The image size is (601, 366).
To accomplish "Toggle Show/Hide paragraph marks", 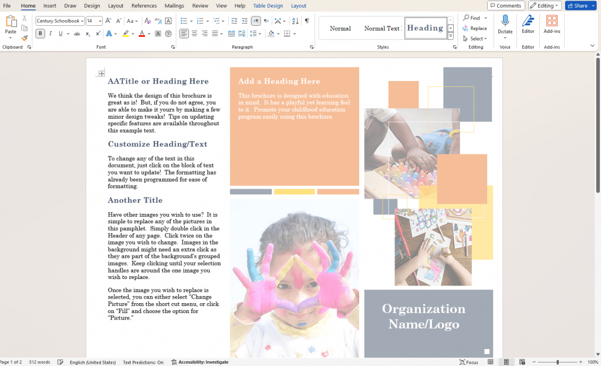I will (307, 21).
